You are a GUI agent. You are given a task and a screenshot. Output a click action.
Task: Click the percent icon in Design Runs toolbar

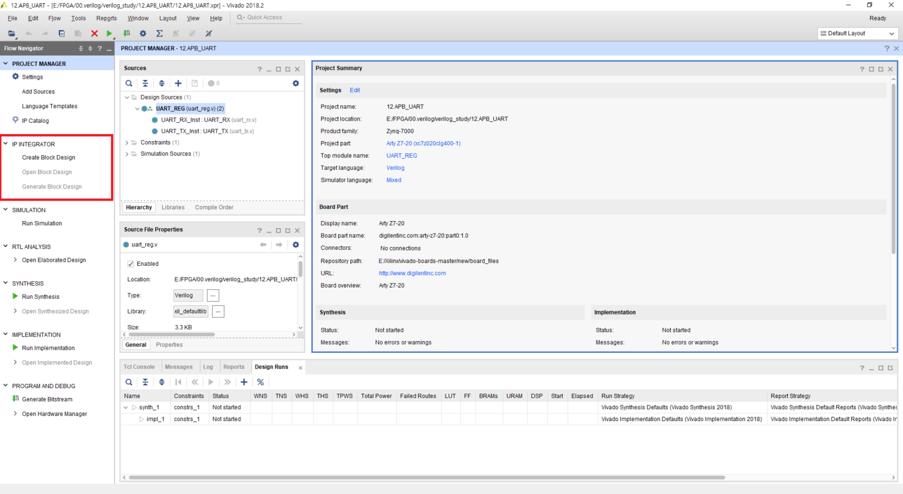(260, 382)
